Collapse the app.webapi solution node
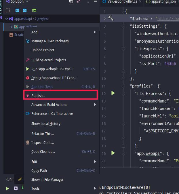Viewport: 179px width, 194px height. [7, 19]
